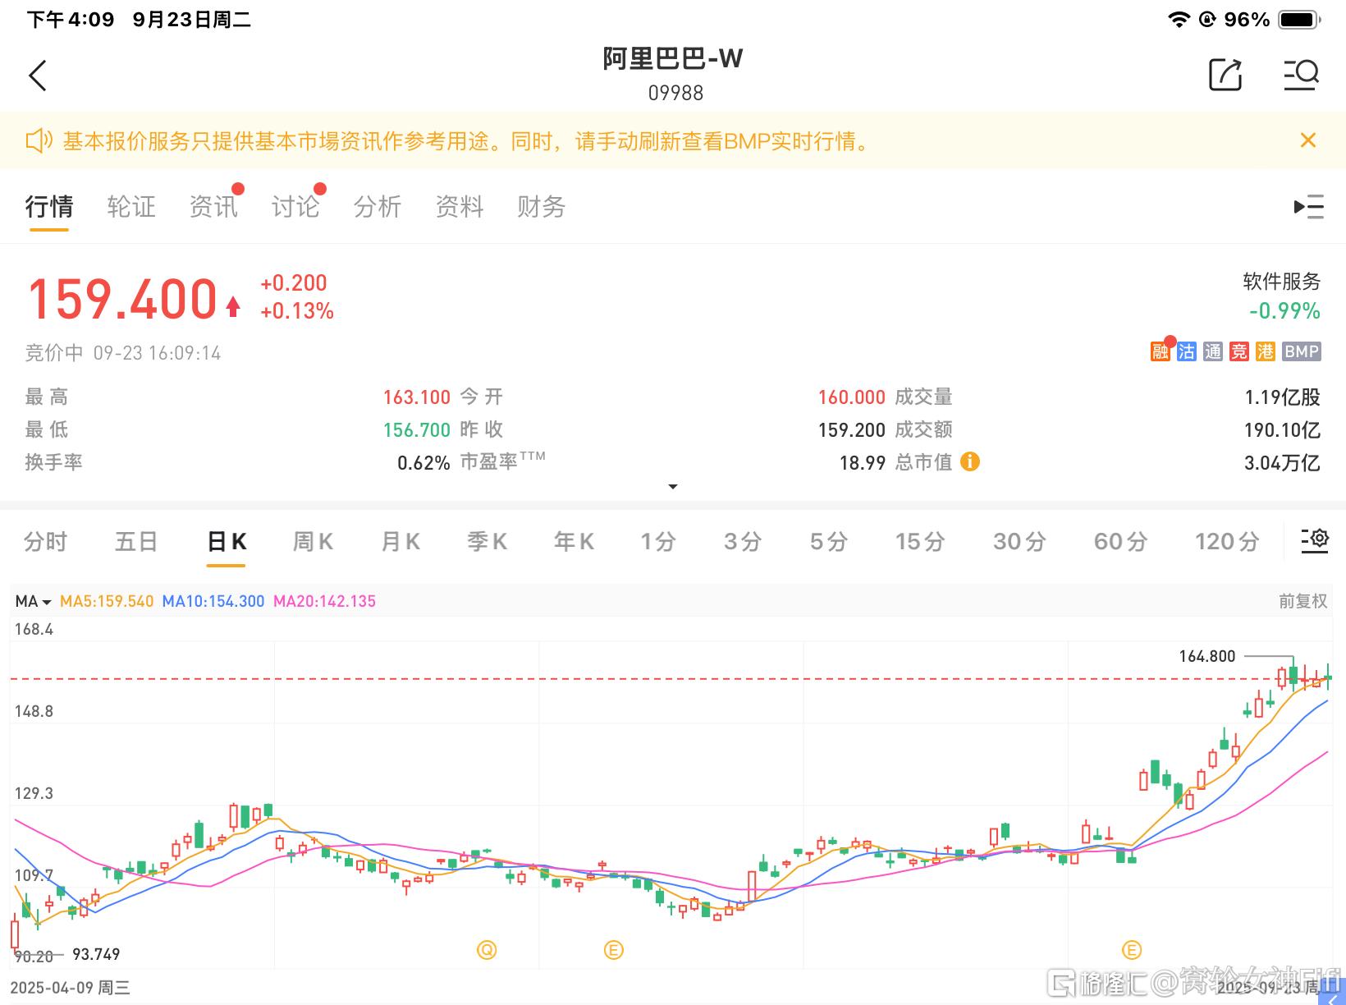Switch to the 资讯 tab

[213, 207]
